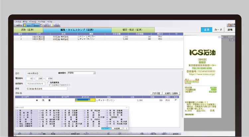
Task: Click the F1 toolbar icon
Action: click(19, 25)
